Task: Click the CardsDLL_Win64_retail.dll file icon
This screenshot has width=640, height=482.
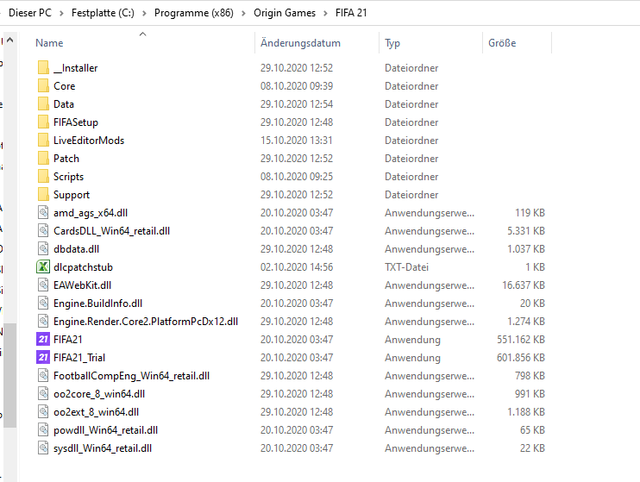Action: (43, 230)
